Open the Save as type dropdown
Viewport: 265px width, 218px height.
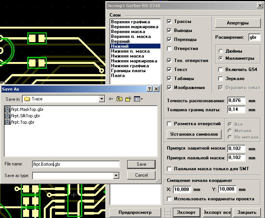116,175
